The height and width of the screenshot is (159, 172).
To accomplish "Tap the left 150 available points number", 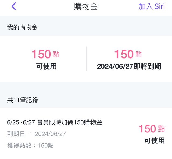I will click(41, 54).
